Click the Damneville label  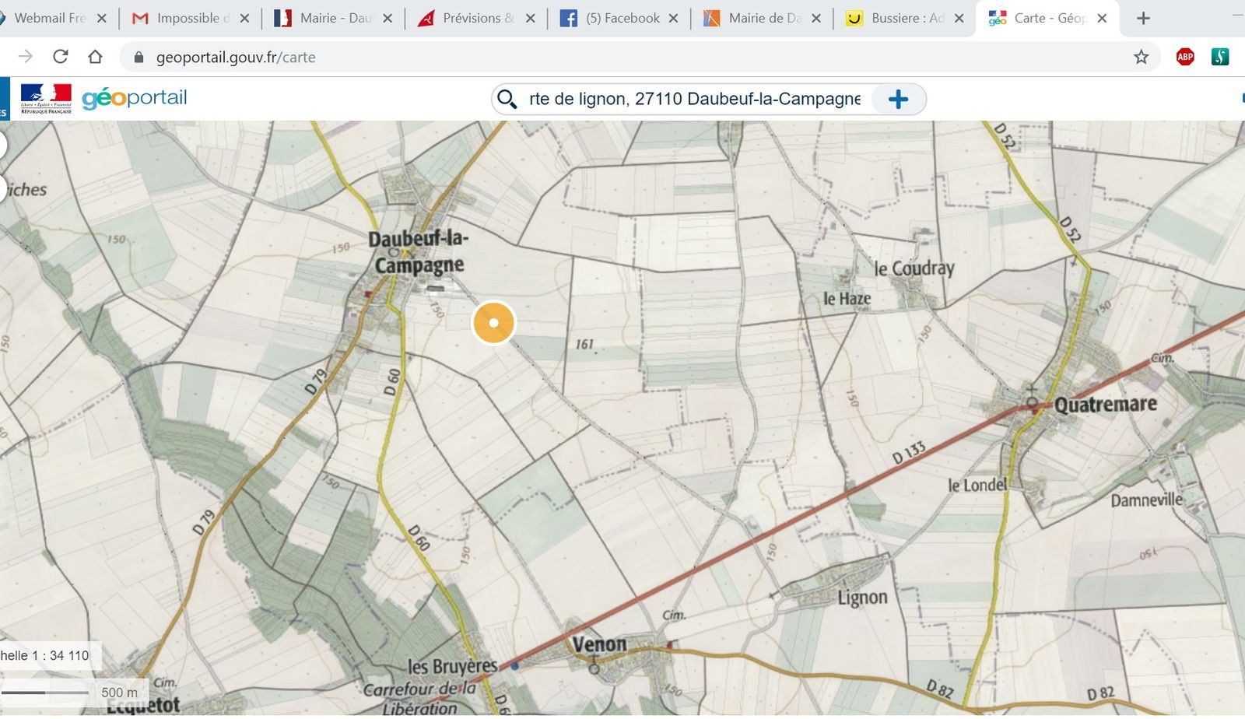1146,500
